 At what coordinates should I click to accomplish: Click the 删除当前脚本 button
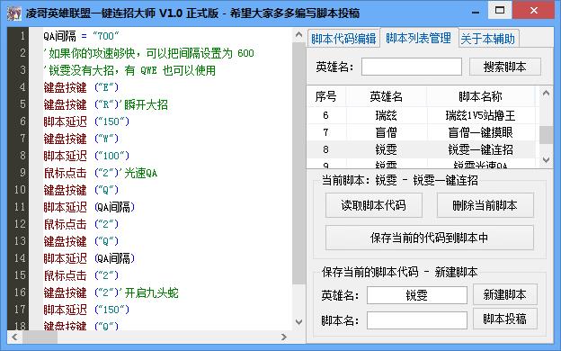(485, 205)
